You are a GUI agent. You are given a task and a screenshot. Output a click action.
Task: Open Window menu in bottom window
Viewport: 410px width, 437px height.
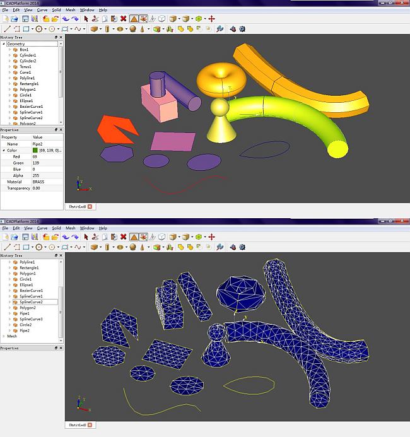click(x=87, y=228)
